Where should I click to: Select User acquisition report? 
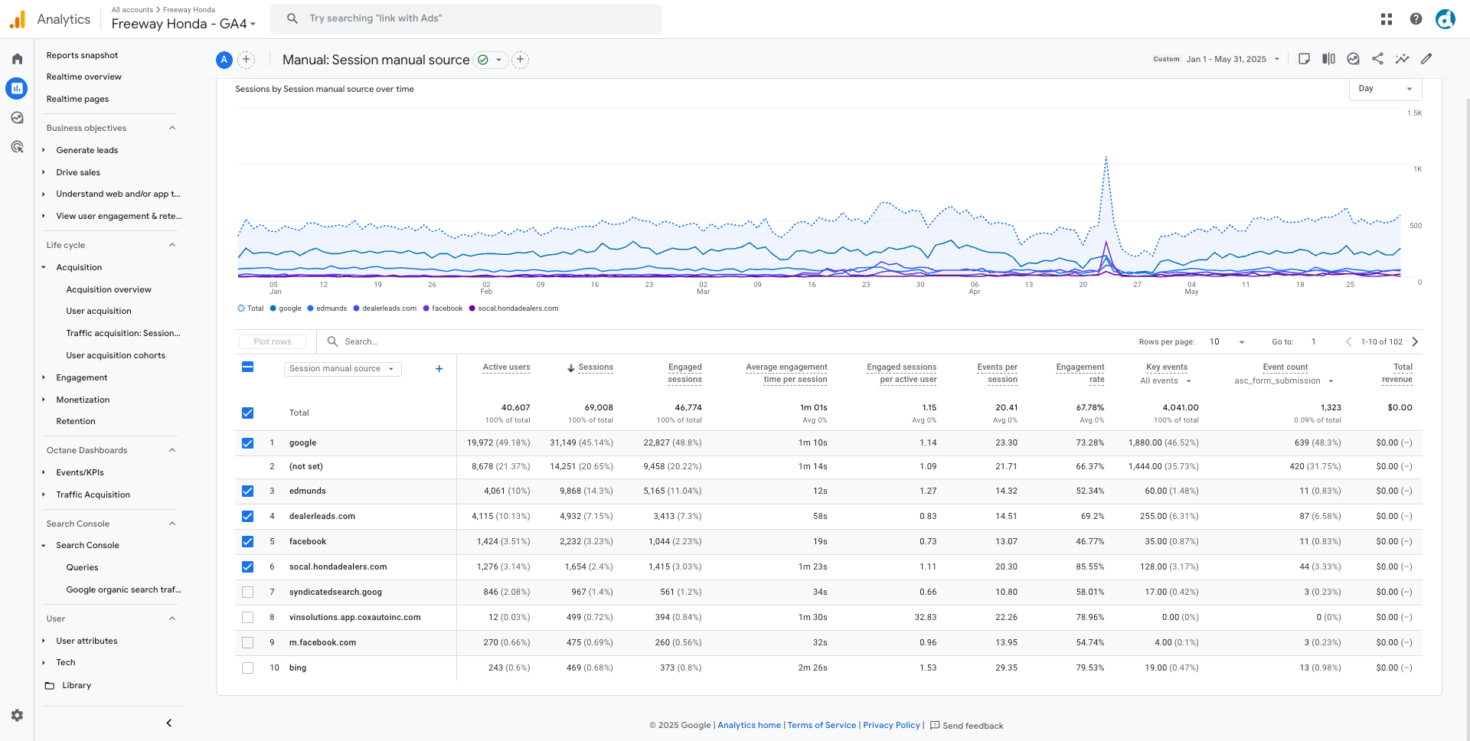pos(99,311)
